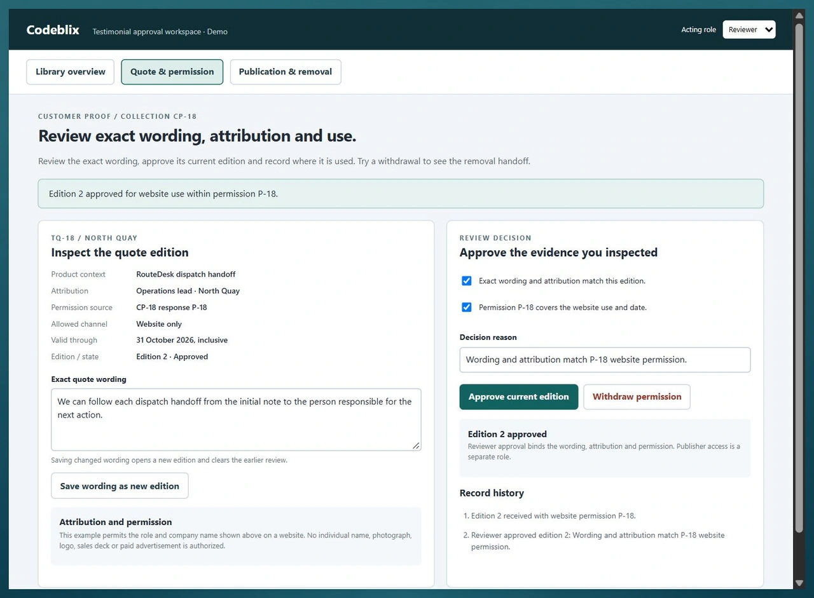This screenshot has width=814, height=598.
Task: Open the Acting role Reviewer dropdown
Action: 749,30
